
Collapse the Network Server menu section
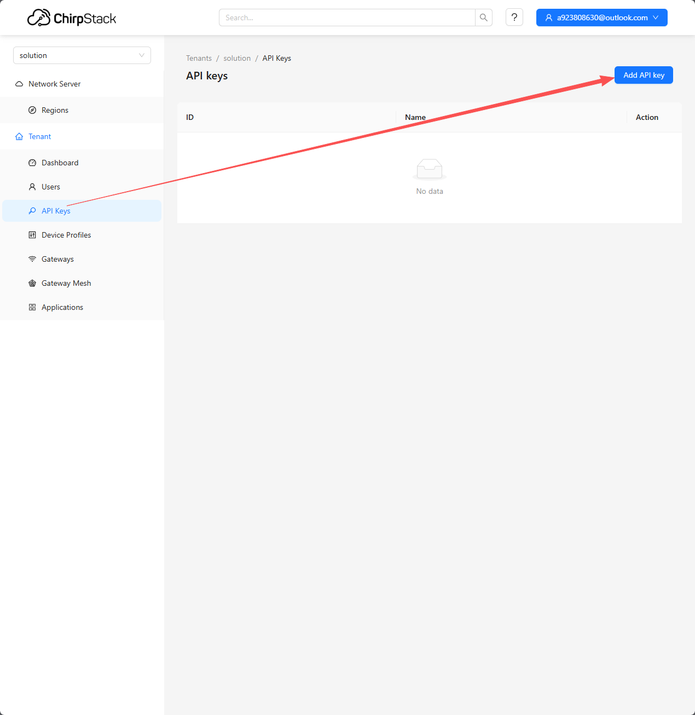[54, 84]
